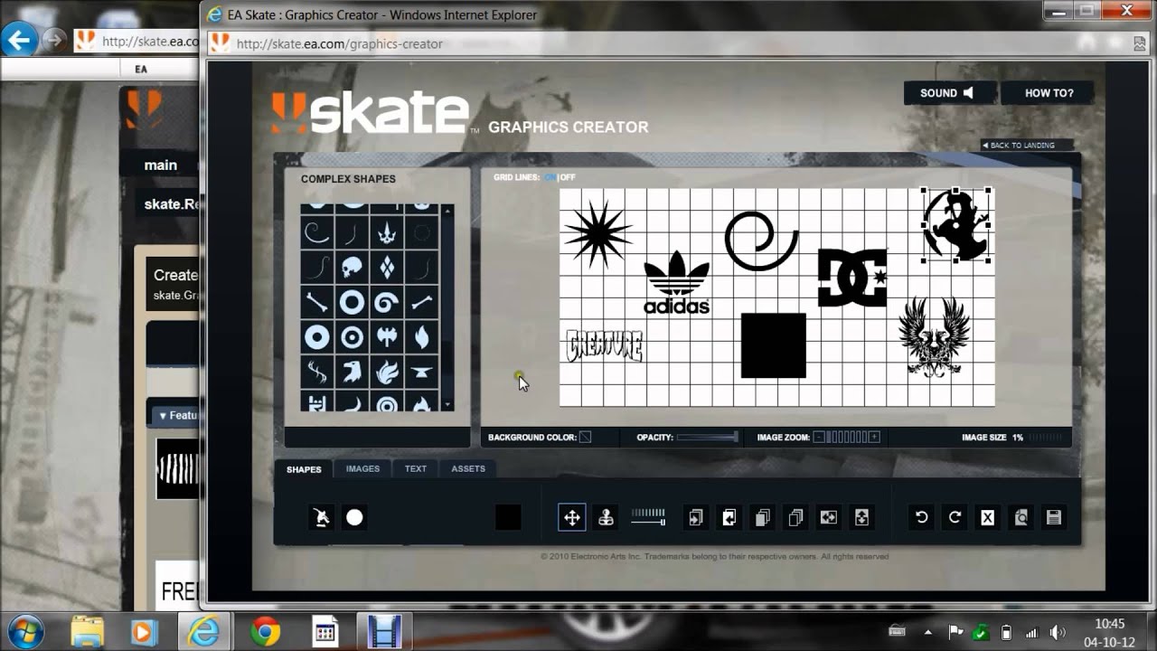Adjust the OPACITY slider
Viewport: 1157px width, 651px height.
(x=708, y=438)
